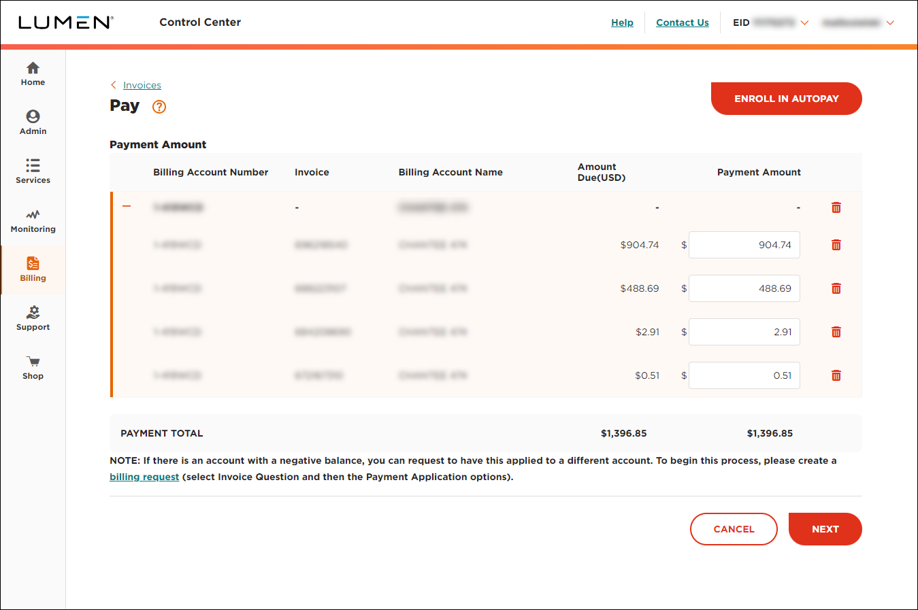Click Enroll in Autopay button

click(787, 99)
